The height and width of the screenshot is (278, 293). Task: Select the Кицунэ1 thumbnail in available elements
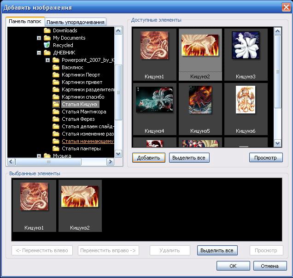tap(154, 54)
